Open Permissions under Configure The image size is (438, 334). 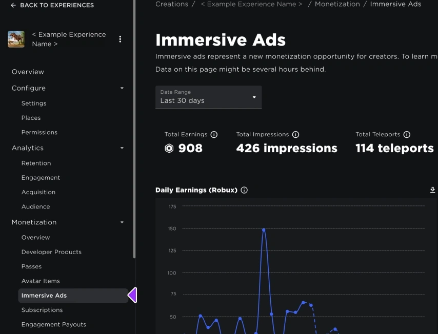(39, 132)
